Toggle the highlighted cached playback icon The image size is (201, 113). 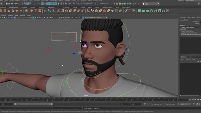(197, 104)
